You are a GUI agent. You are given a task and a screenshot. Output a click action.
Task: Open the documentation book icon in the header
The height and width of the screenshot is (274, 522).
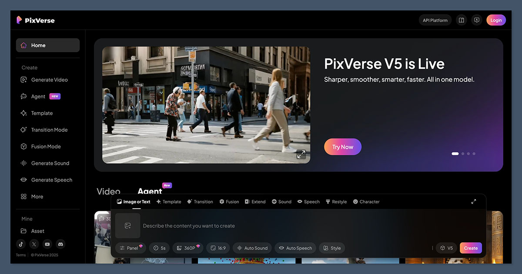pyautogui.click(x=461, y=20)
